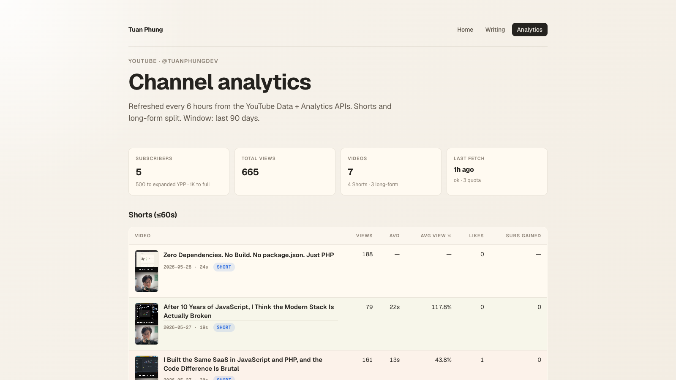Click '4 Shorts · 3 long-form' text
This screenshot has height=380, width=676.
tap(373, 185)
